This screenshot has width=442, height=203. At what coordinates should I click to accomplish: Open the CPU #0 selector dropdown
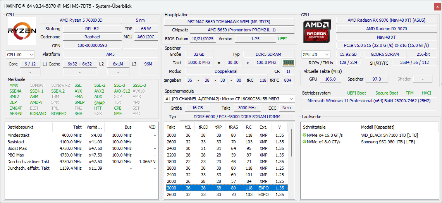point(20,54)
